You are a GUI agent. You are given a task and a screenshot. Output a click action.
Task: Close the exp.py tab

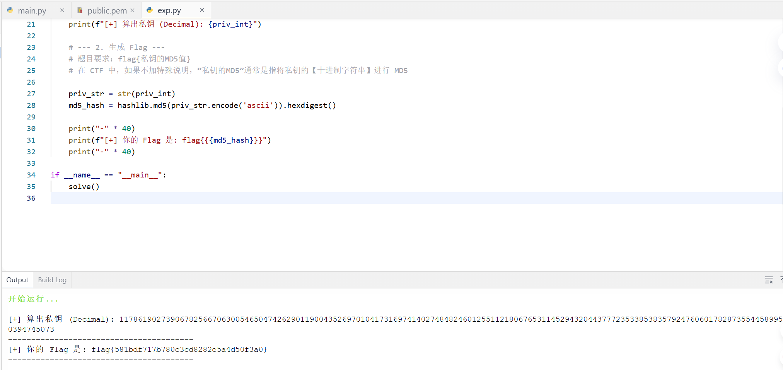pyautogui.click(x=202, y=10)
